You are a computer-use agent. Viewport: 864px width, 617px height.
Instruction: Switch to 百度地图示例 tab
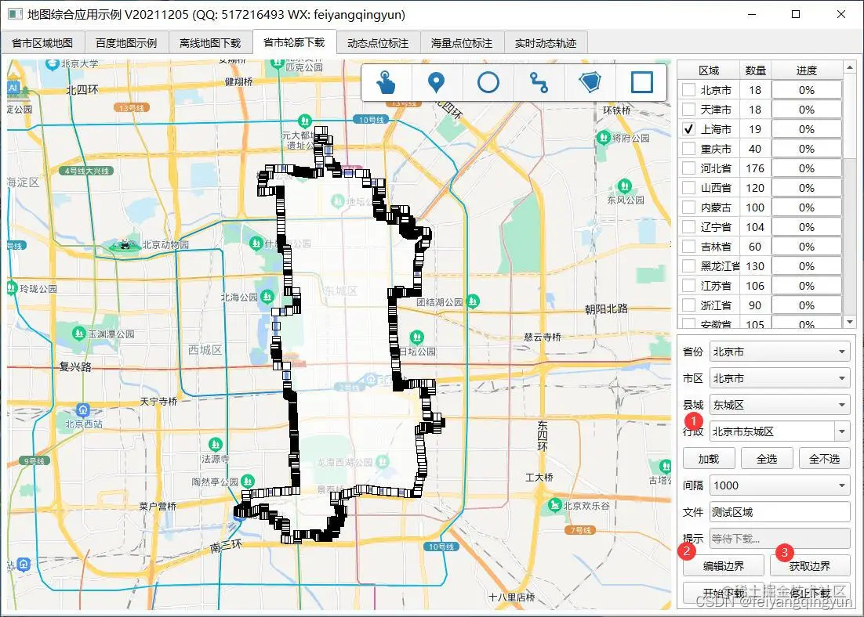click(126, 43)
